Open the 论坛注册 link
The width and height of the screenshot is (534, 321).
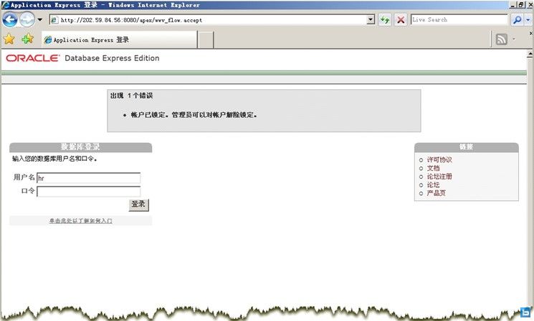[439, 177]
